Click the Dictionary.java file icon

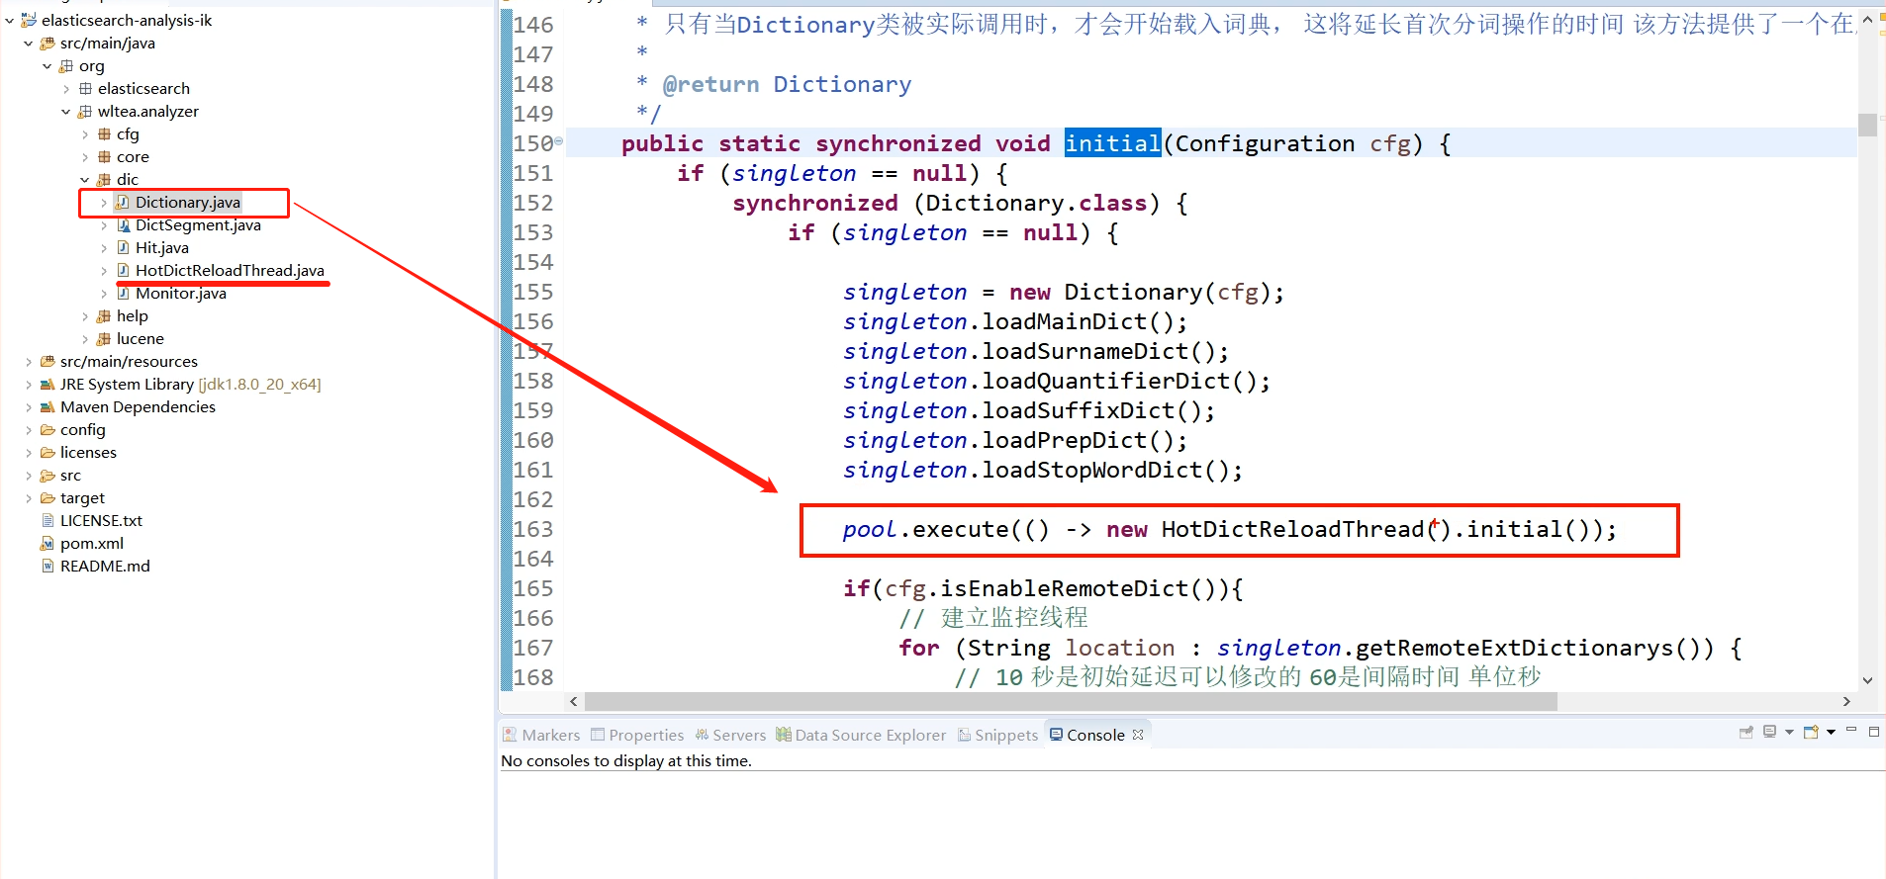coord(123,202)
